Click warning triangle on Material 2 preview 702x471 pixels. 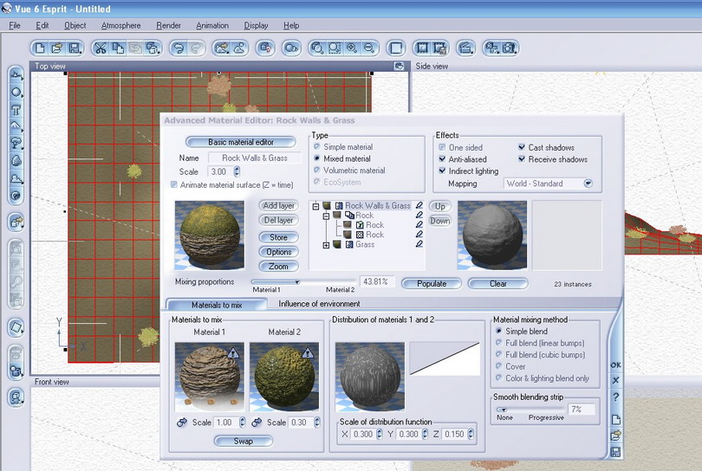click(308, 353)
